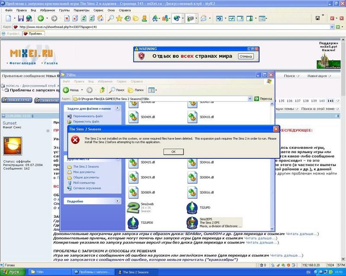Click the TSBin file list scroll-down arrow

(x=272, y=229)
